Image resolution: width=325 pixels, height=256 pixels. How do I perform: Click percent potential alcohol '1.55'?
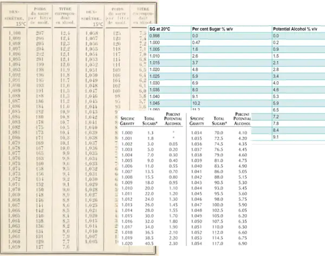[173, 210]
